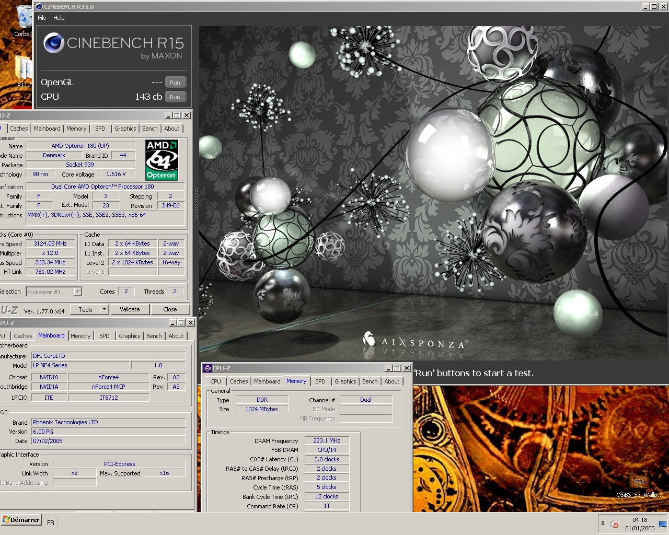Click the Cinebench title bar icon

39,7
